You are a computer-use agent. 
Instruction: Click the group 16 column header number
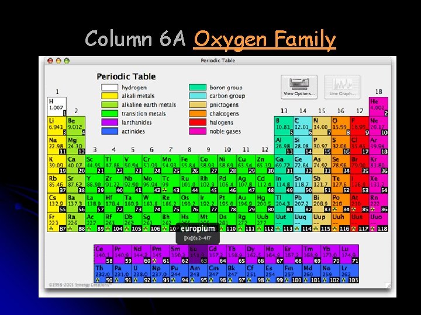(341, 111)
